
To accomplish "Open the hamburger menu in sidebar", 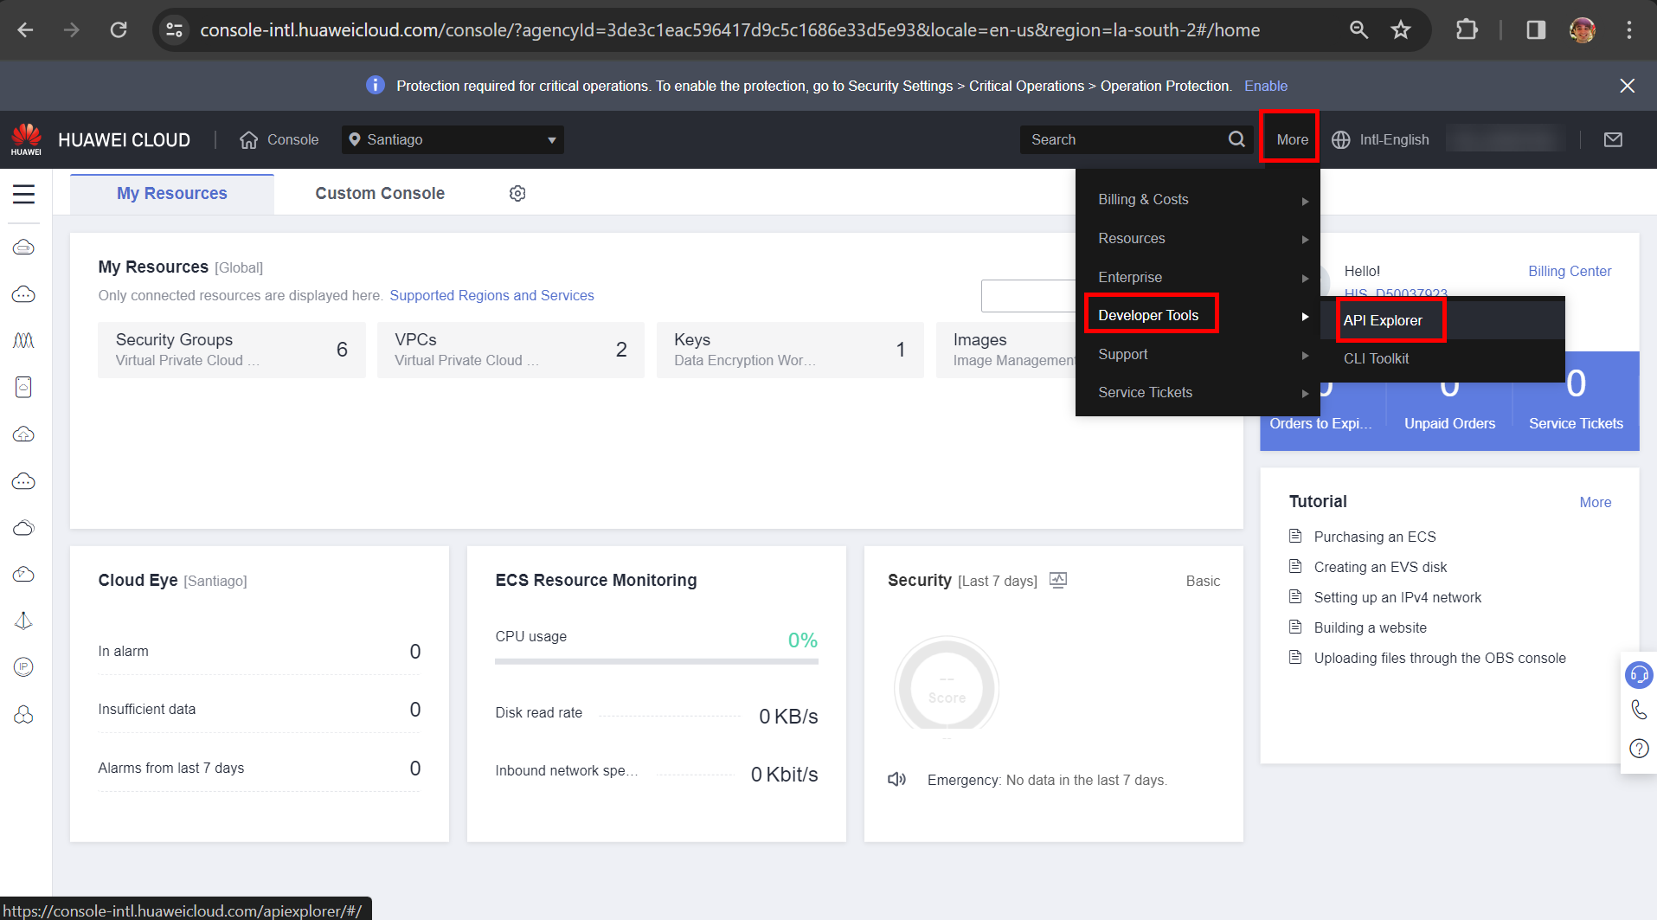I will point(23,194).
